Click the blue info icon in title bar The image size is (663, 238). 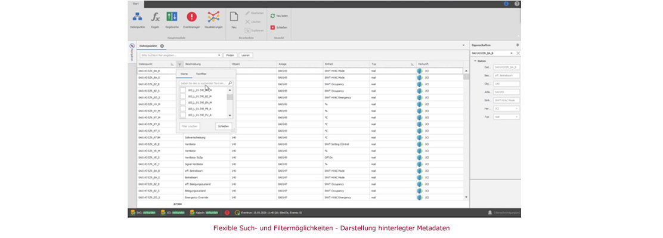pyautogui.click(x=506, y=4)
